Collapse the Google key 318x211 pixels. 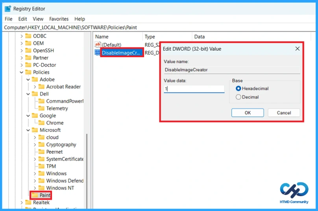[x=28, y=116]
